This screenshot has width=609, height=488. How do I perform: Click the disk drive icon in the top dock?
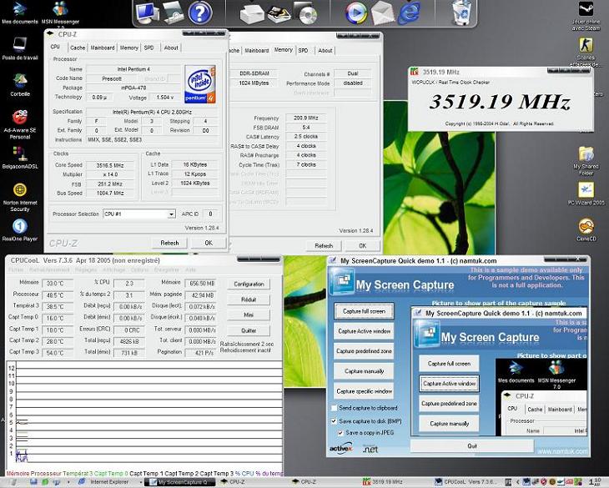point(174,13)
